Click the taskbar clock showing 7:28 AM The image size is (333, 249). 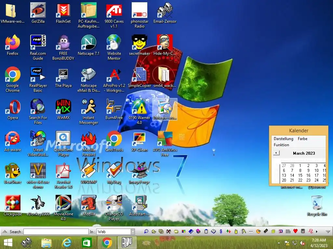319,243
